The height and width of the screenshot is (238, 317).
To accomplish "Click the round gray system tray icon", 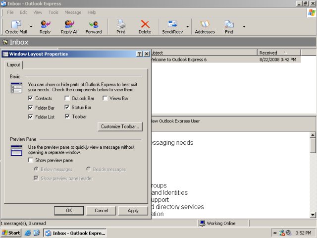I will click(288, 233).
